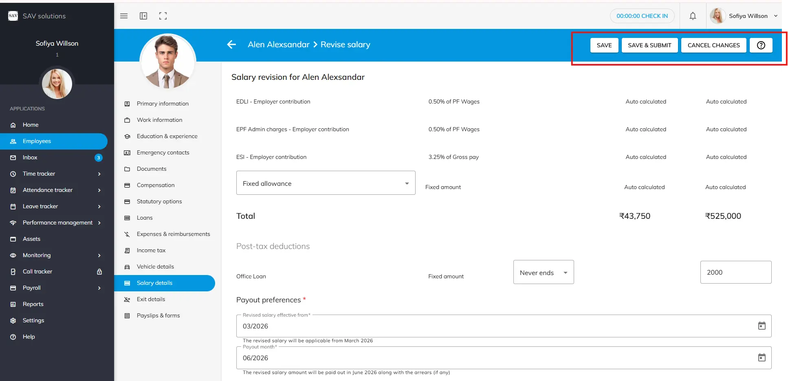Screen dimensions: 788x381
Task: Click the help question mark icon
Action: [761, 45]
